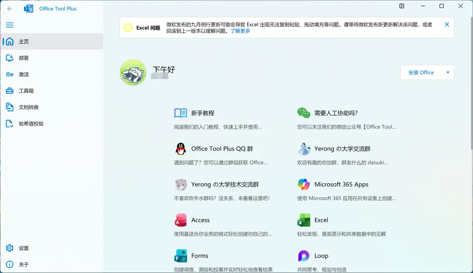The height and width of the screenshot is (273, 473).
Task: Follow the 了解更多 link
Action: pos(240,31)
